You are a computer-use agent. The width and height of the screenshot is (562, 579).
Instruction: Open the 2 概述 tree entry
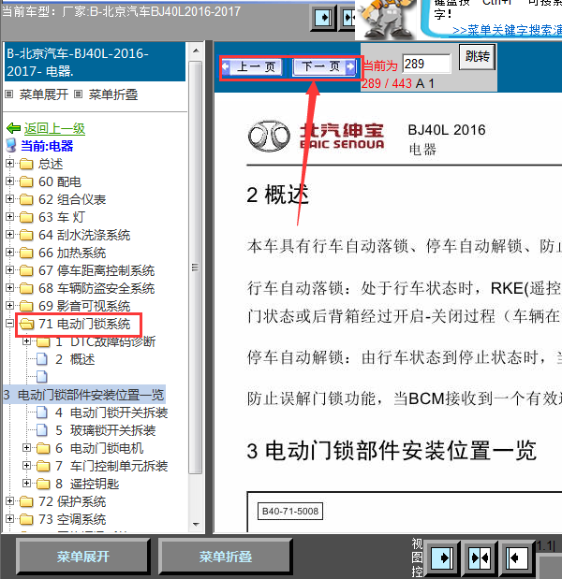click(x=75, y=359)
